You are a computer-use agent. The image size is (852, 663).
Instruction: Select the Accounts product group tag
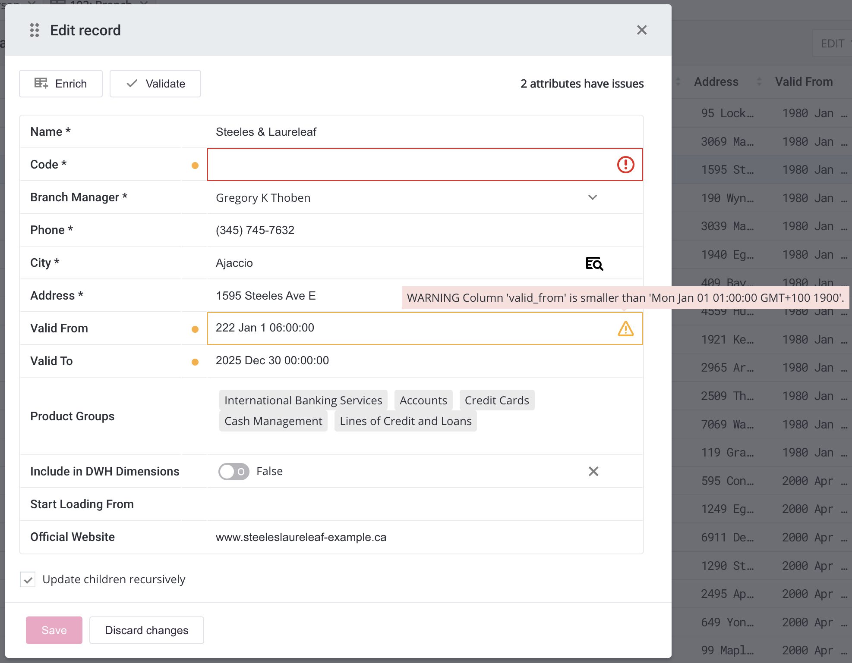[423, 400]
